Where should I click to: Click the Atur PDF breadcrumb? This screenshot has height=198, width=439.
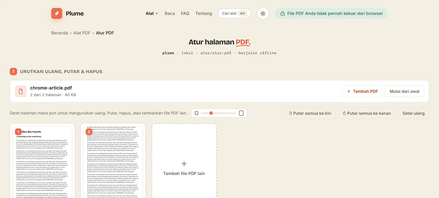pos(105,33)
